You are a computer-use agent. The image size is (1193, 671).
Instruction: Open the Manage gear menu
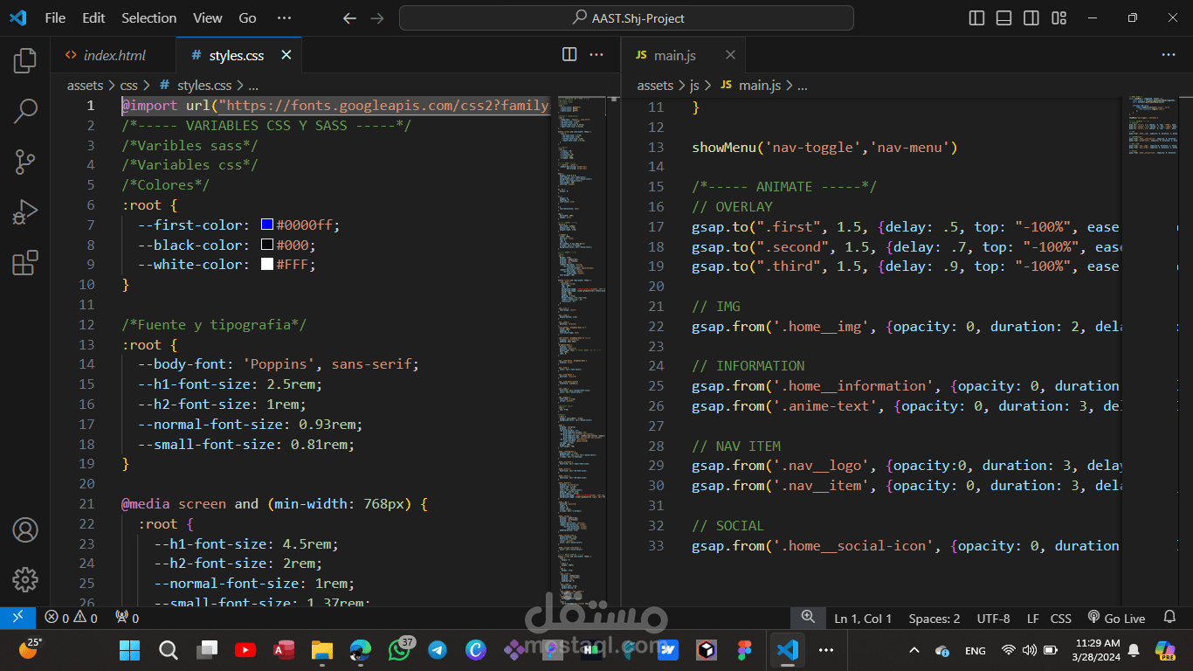(25, 579)
